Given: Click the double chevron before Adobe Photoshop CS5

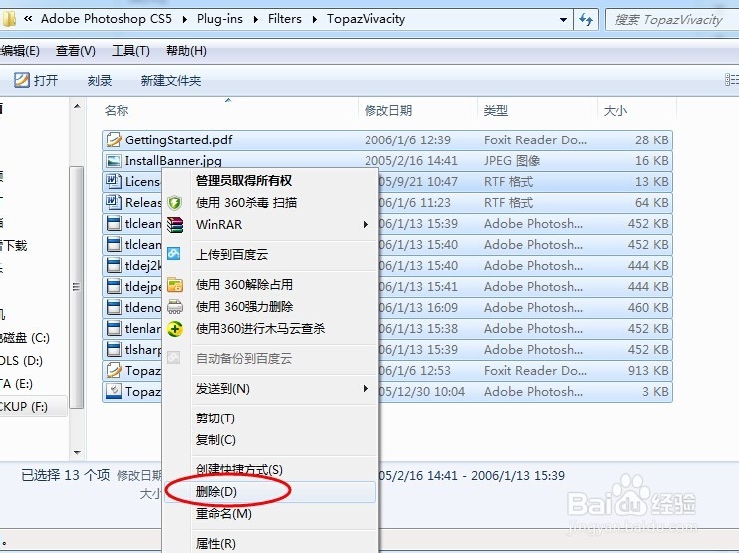Looking at the screenshot, I should (28, 19).
